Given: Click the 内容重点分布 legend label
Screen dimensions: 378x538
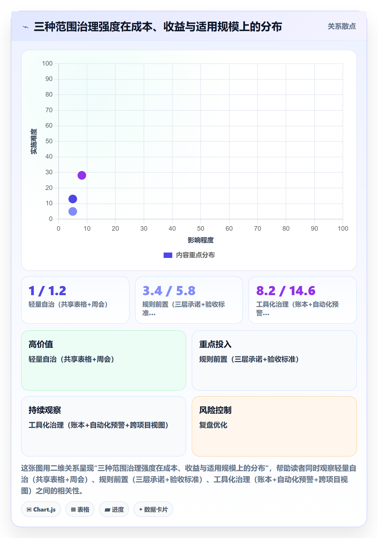Looking at the screenshot, I should coord(195,255).
